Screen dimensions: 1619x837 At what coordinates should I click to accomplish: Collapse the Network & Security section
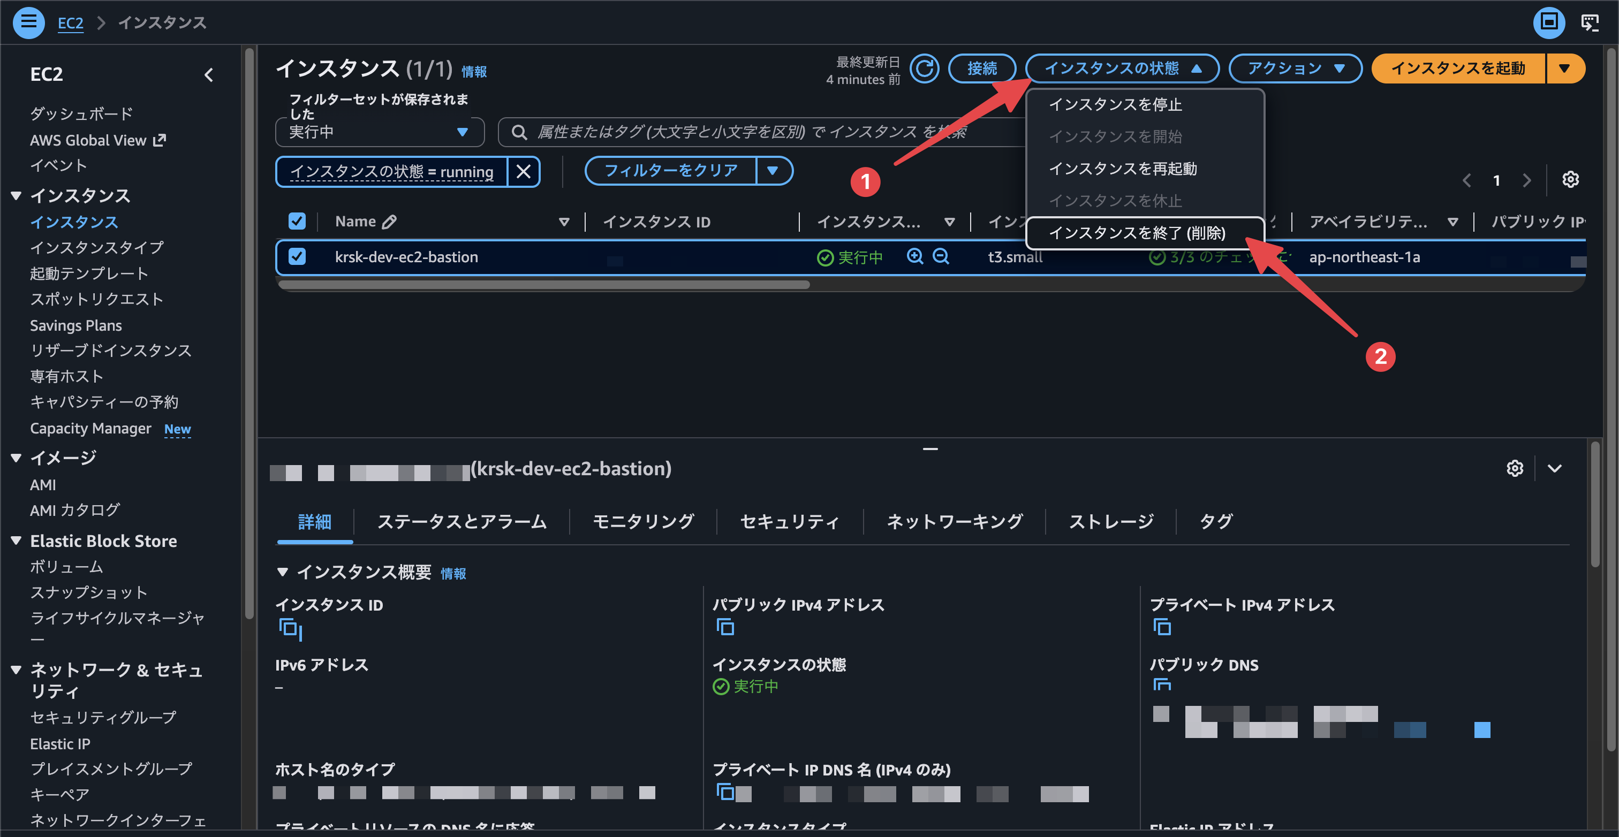click(x=17, y=670)
